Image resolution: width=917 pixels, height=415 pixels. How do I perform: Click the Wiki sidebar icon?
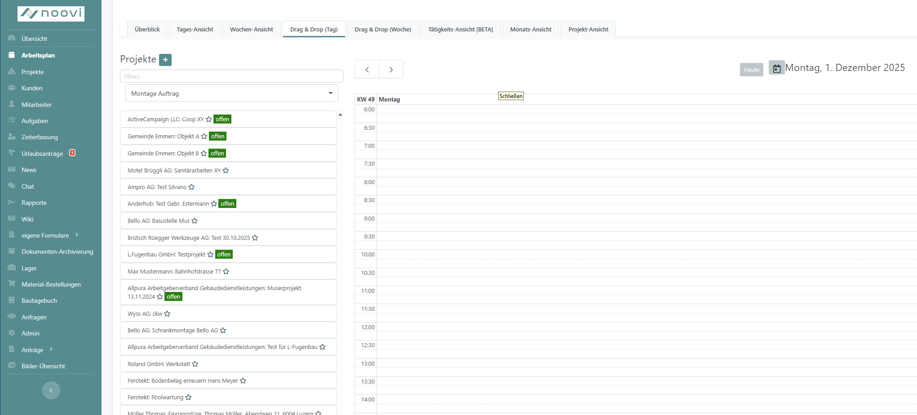(x=12, y=219)
